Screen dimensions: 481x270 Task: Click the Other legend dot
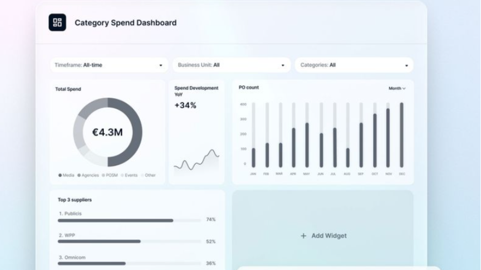tap(142, 175)
